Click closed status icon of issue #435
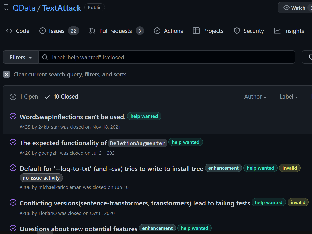The height and width of the screenshot is (234, 312). tap(13, 116)
